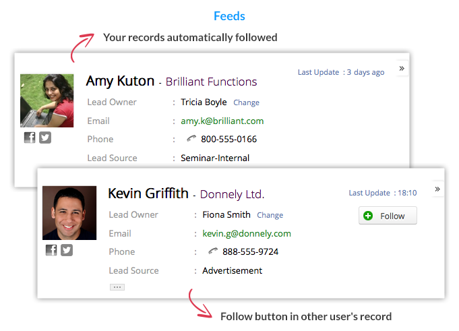
Task: Open Amy Kuton's Twitter icon
Action: (45, 138)
